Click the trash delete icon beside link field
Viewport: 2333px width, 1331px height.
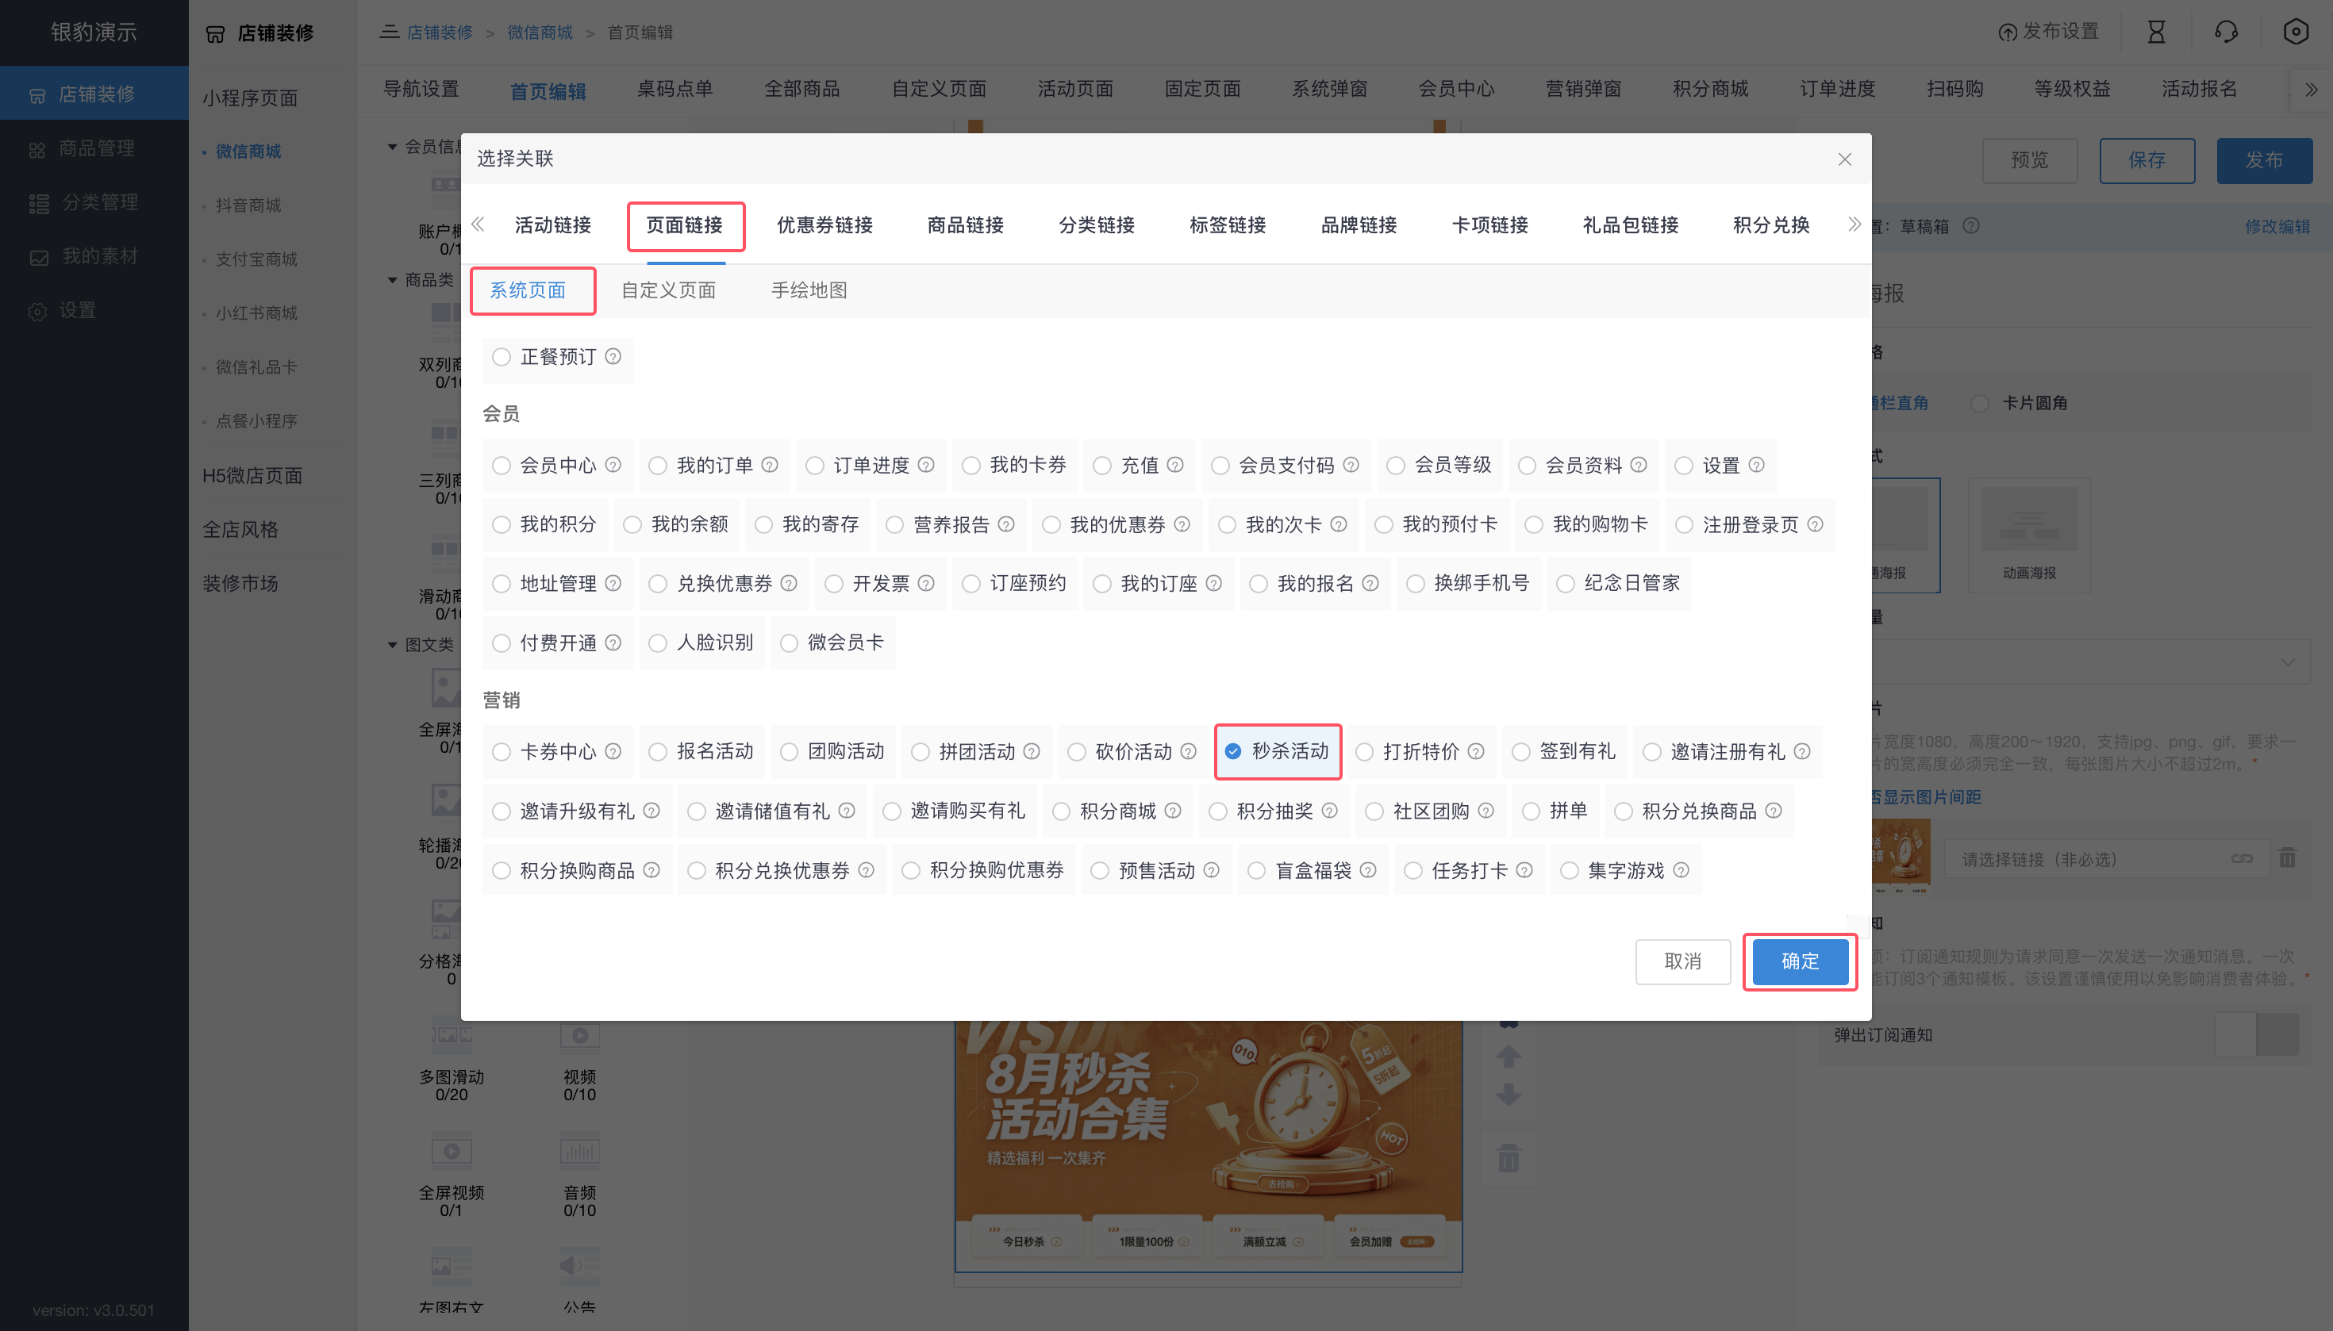[x=2287, y=857]
